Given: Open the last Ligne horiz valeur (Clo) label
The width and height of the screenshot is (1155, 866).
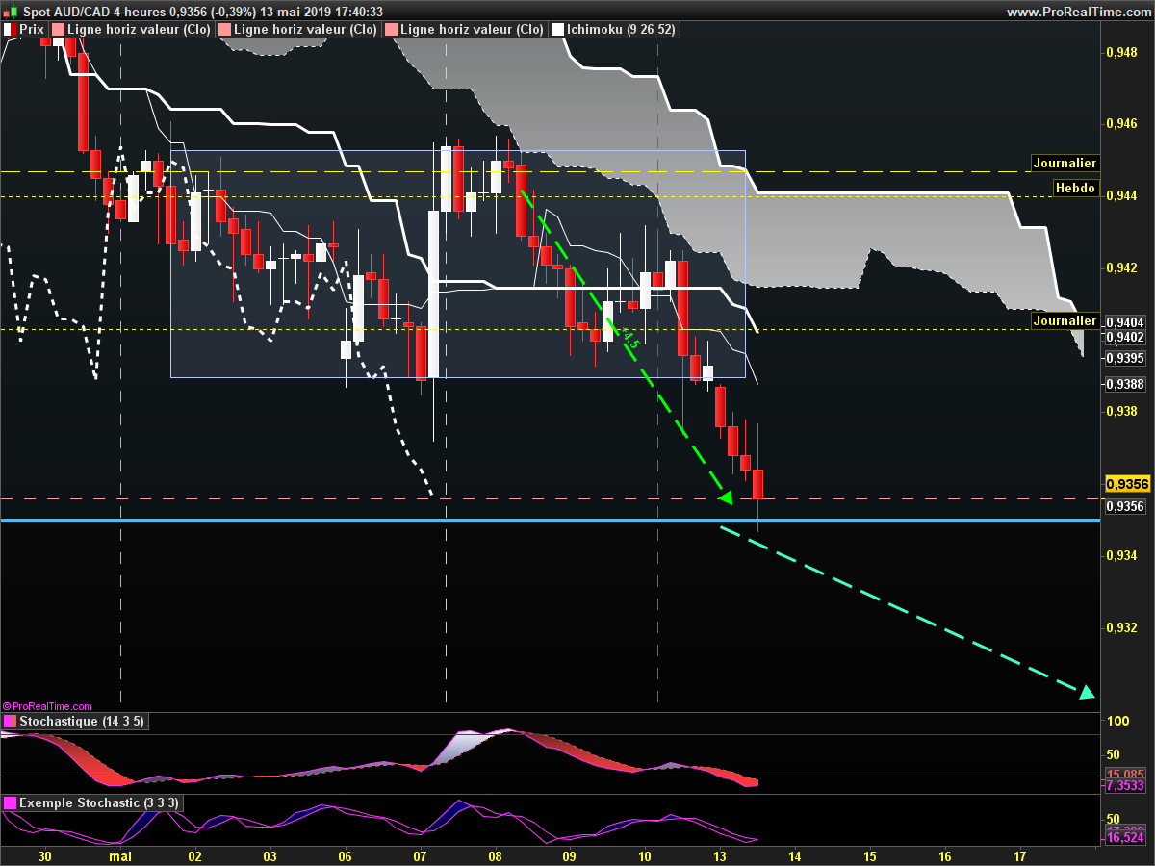Looking at the screenshot, I should click(465, 30).
